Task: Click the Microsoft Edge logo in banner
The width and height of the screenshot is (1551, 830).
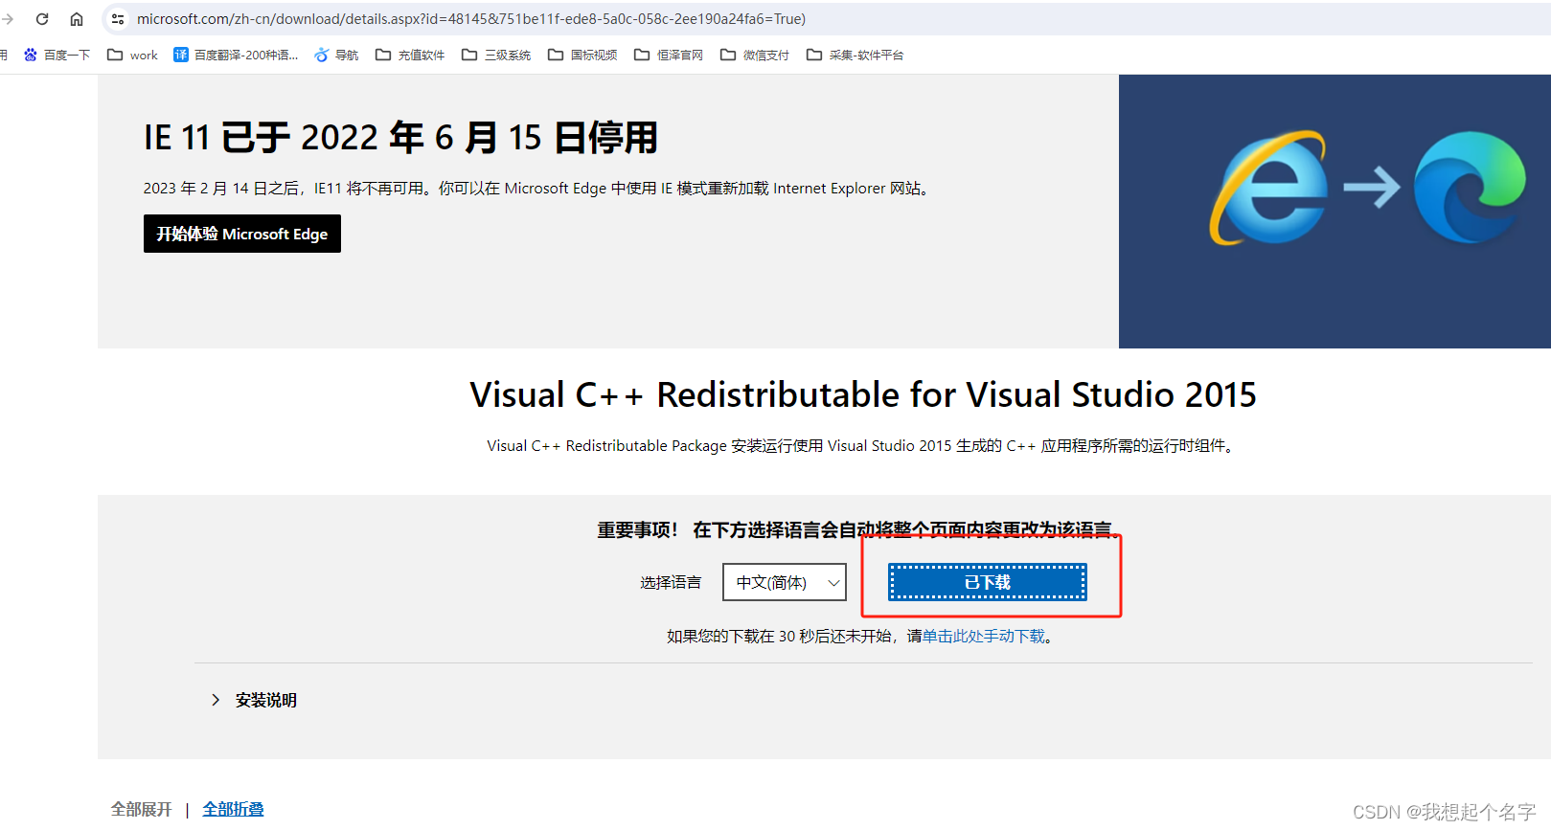Action: tap(1470, 187)
